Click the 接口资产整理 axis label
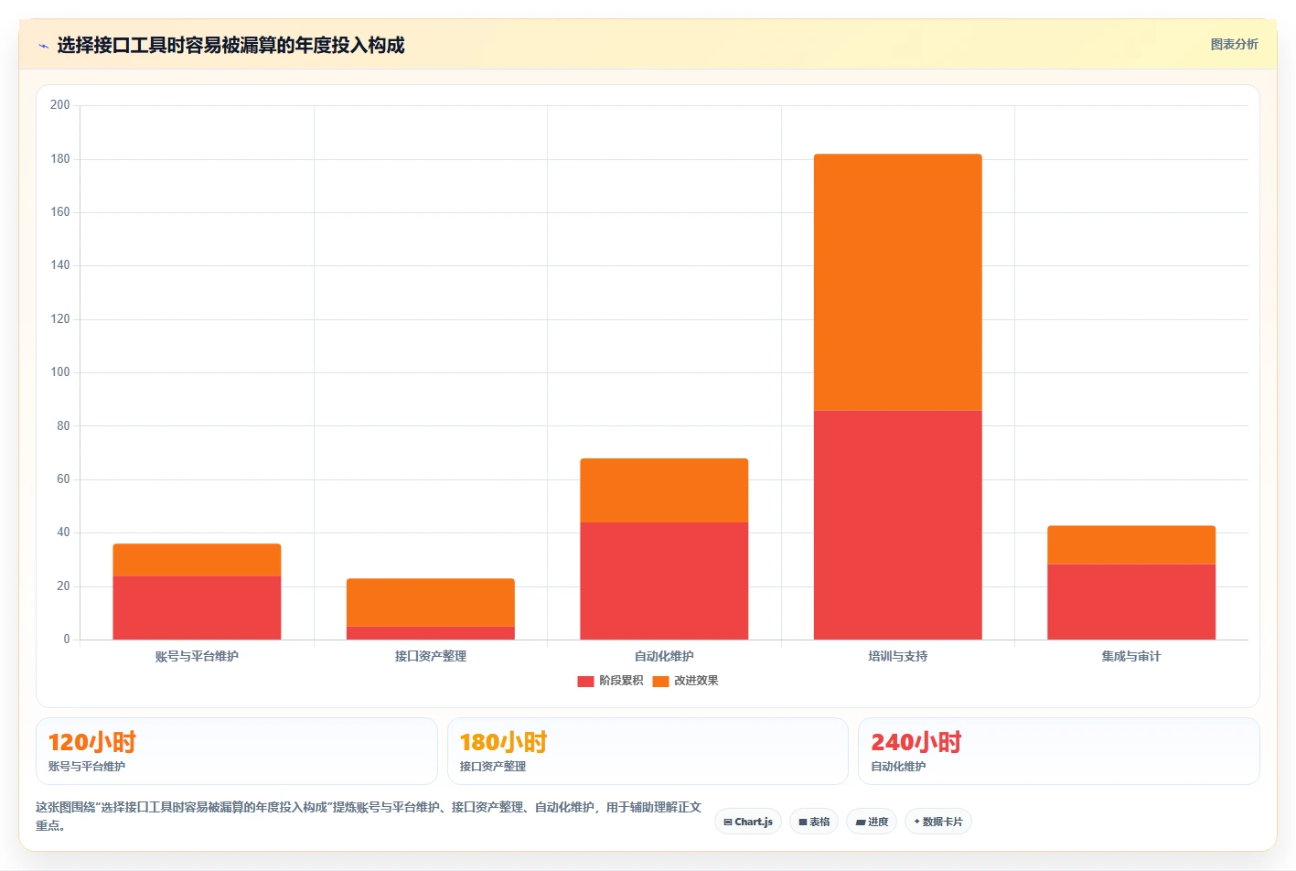Viewport: 1296px width, 871px height. [x=431, y=656]
